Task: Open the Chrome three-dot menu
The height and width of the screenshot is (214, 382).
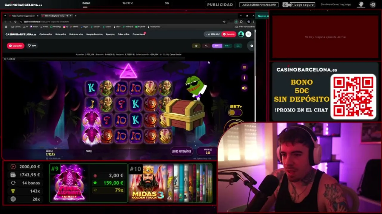Action: pos(253,22)
